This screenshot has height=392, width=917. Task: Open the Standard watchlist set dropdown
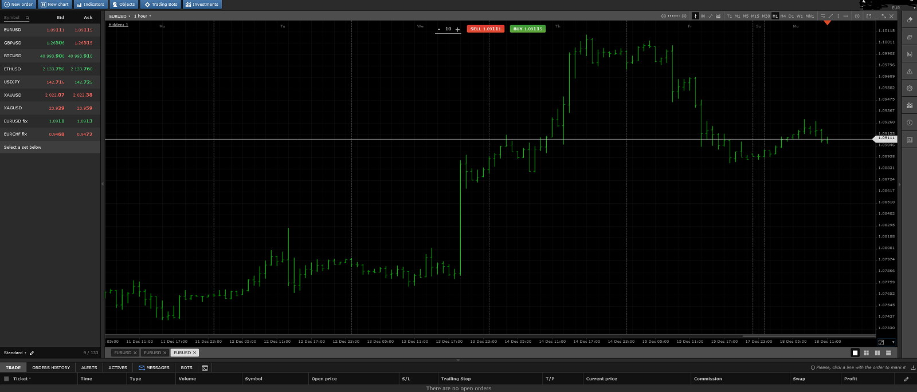coord(15,353)
